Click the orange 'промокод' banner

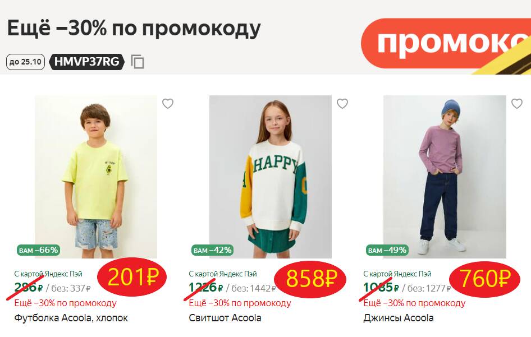pyautogui.click(x=446, y=43)
